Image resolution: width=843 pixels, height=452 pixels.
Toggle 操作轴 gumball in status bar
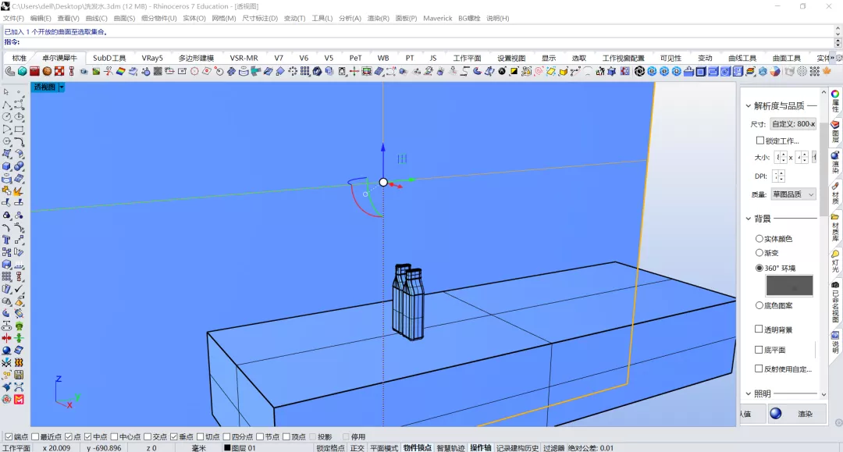coord(481,447)
